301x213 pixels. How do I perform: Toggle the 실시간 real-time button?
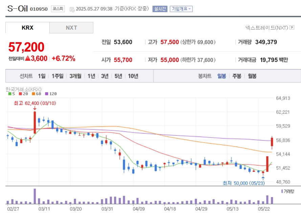click(160, 9)
